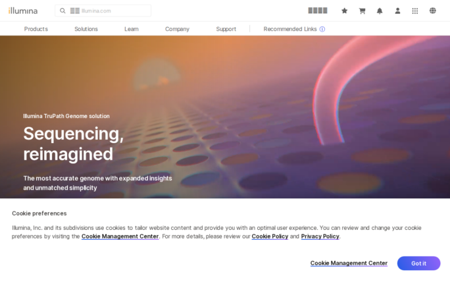Viewport: 450px width, 282px height.
Task: Click the Illumina logo
Action: pos(23,11)
